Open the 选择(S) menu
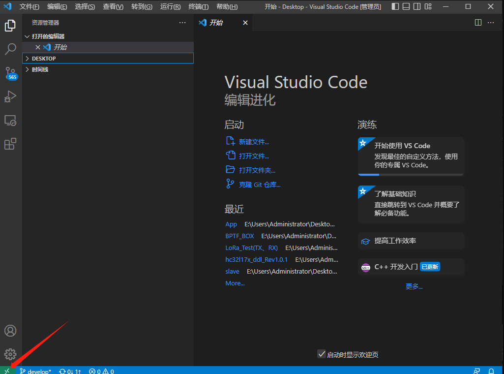The width and height of the screenshot is (504, 374). tap(85, 6)
